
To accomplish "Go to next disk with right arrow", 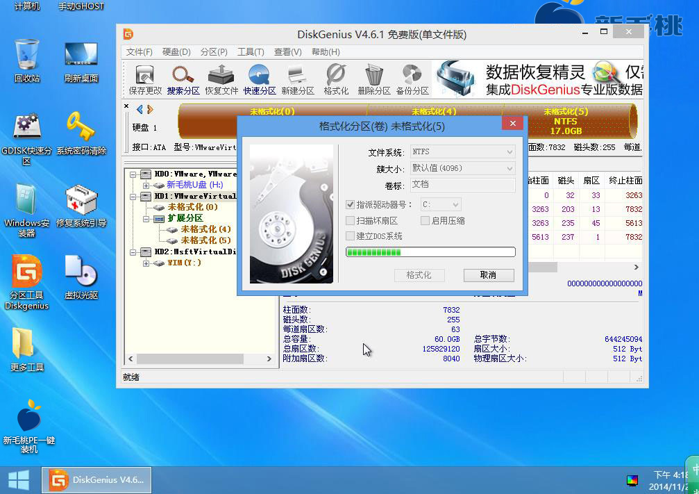I will pos(150,109).
